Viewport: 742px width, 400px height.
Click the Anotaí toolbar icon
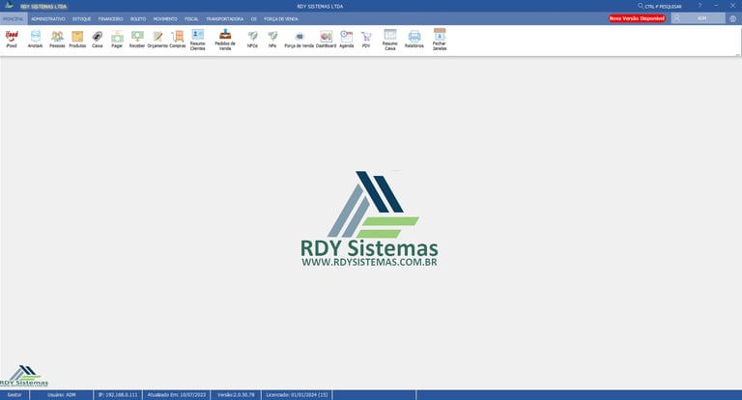click(x=35, y=39)
